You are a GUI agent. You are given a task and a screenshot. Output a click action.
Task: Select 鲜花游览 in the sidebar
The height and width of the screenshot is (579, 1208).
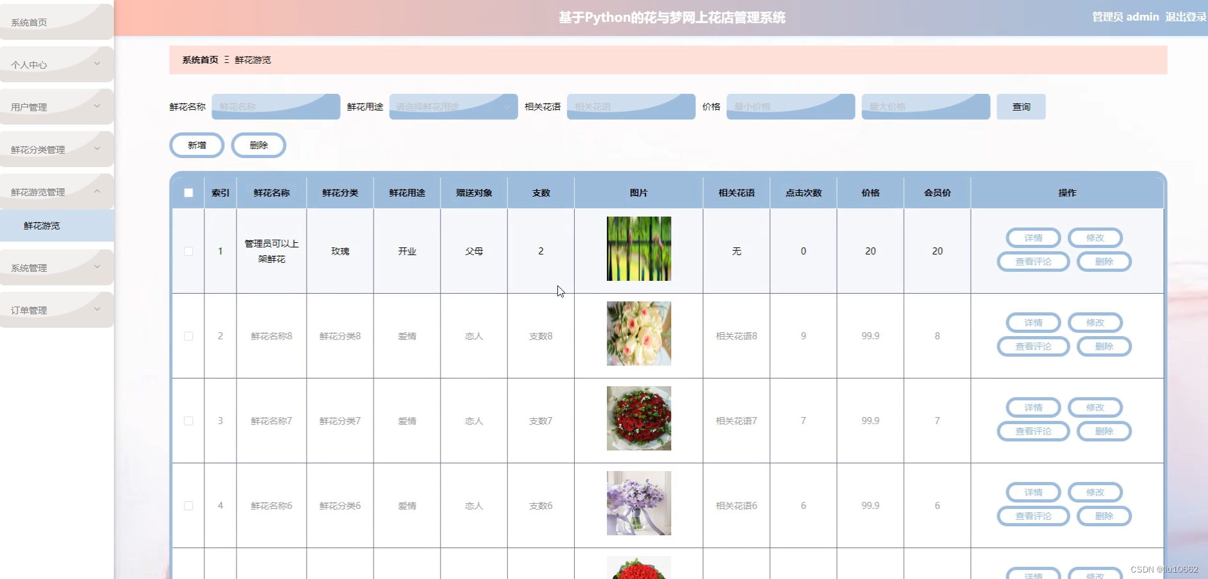point(41,225)
